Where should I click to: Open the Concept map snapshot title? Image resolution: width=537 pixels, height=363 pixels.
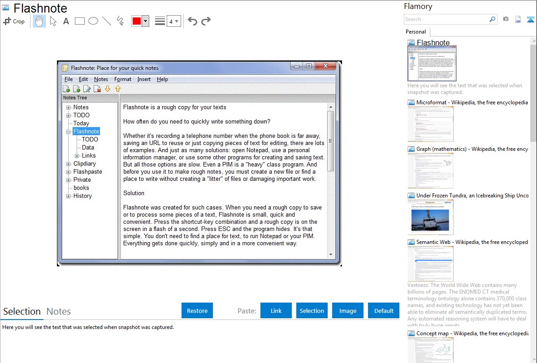pyautogui.click(x=472, y=333)
